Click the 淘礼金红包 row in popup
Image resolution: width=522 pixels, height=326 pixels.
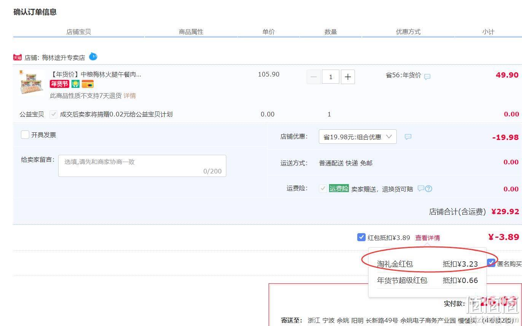[x=427, y=264]
